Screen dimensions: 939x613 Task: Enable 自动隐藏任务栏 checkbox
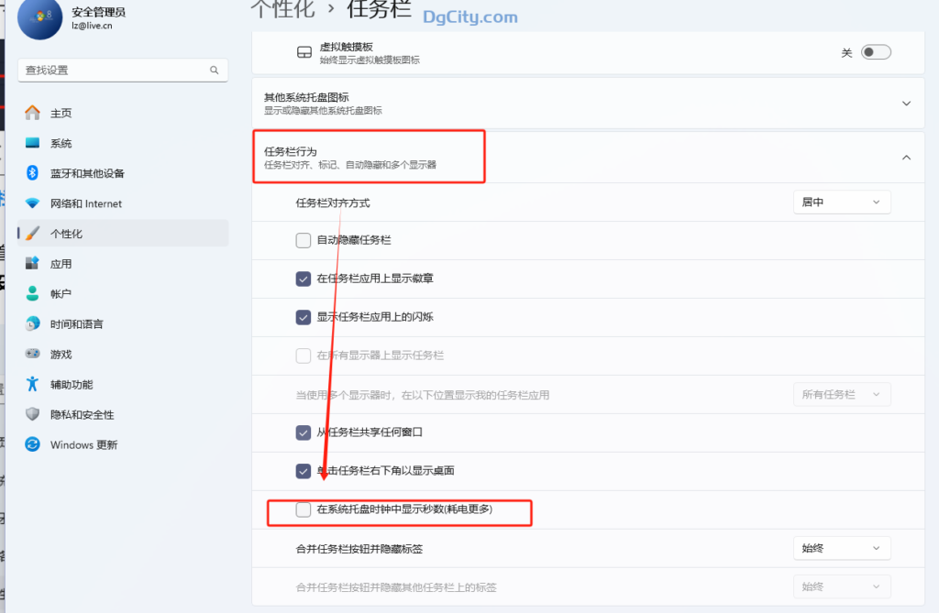point(303,240)
